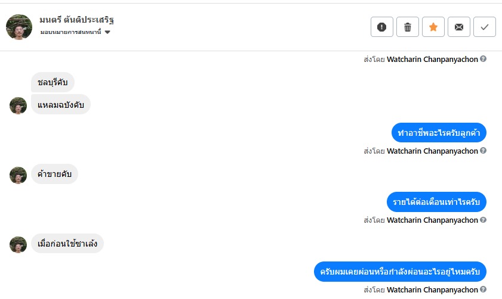
Task: Open มนตรี ตันติประเสริฐ header profile picture
Action: pos(19,26)
